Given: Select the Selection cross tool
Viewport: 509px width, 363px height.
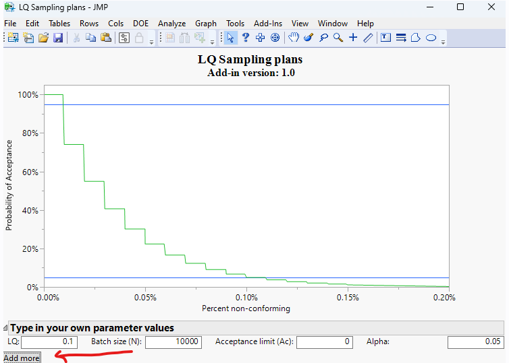Looking at the screenshot, I should (260, 38).
